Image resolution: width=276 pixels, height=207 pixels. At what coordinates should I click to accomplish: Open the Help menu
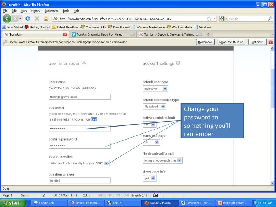77,11
